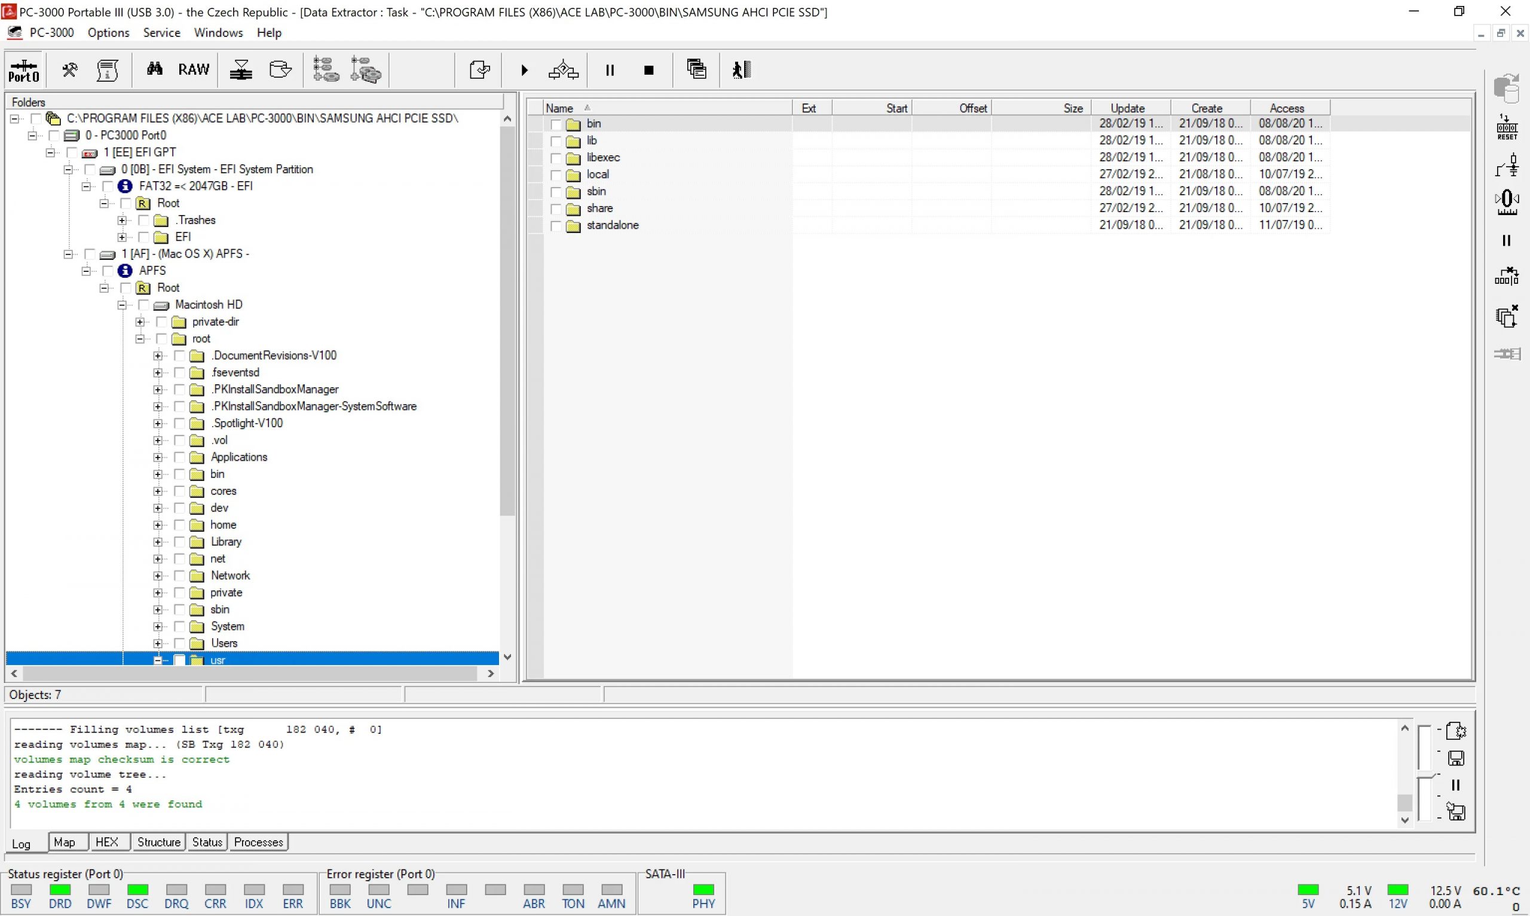
Task: Pause the task from the main toolbar
Action: tap(610, 71)
